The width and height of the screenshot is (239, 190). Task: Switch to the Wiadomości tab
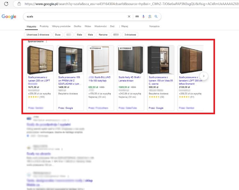point(101,26)
